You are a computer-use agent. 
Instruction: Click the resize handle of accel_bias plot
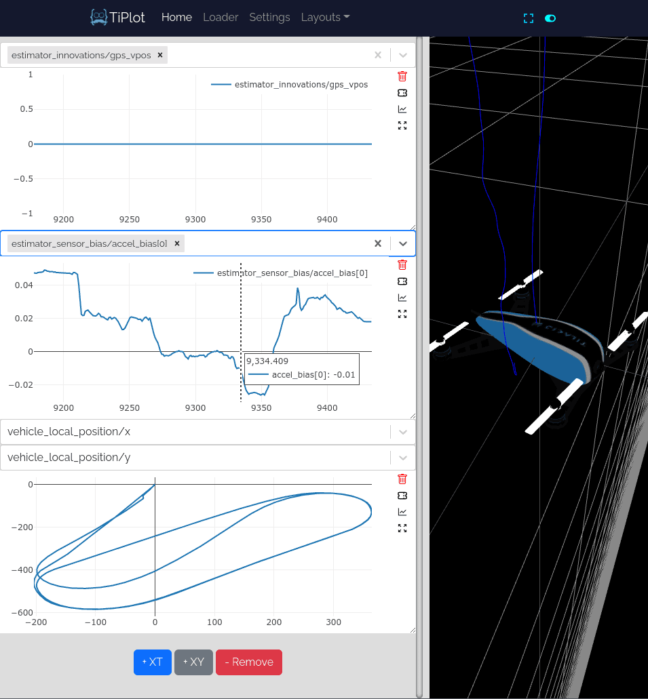(x=413, y=416)
